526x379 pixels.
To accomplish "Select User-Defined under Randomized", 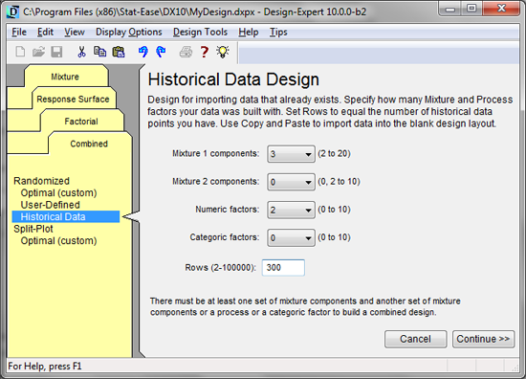I will [51, 205].
